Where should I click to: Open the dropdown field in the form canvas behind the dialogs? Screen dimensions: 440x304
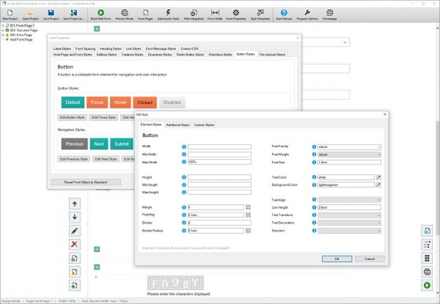pyautogui.click(x=326, y=42)
